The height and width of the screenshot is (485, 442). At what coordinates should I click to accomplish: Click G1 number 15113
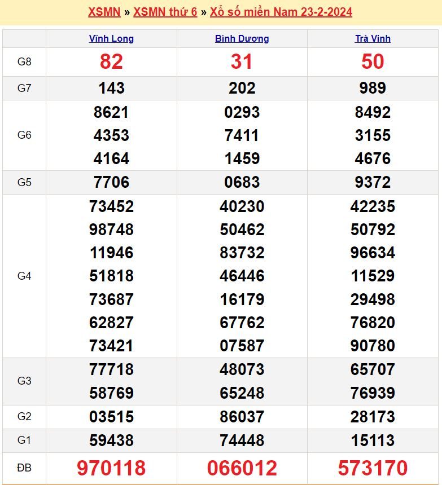point(373,440)
